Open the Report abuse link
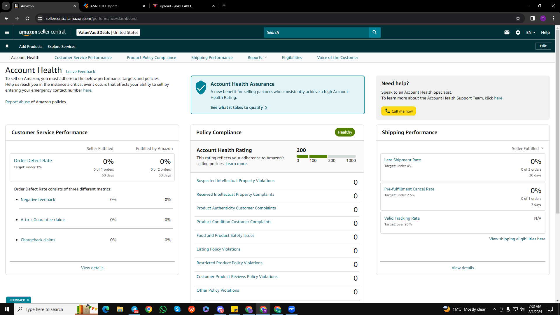The image size is (560, 315). [17, 102]
